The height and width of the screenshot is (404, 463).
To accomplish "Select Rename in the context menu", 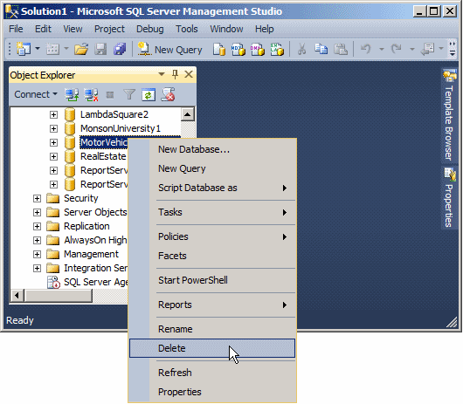I will point(212,329).
